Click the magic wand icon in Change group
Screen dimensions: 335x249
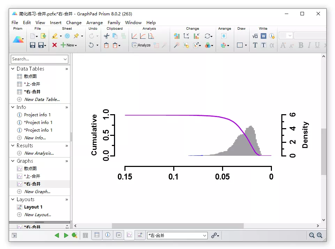click(x=177, y=45)
